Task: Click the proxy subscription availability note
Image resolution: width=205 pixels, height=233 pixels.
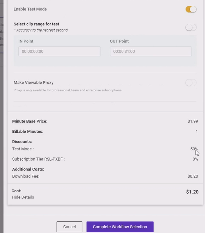Action: tap(68, 90)
